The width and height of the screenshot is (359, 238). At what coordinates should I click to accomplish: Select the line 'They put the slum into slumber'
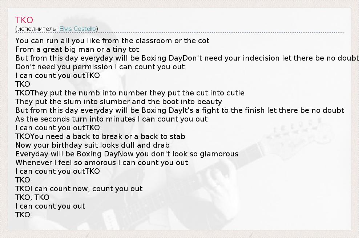(118, 102)
